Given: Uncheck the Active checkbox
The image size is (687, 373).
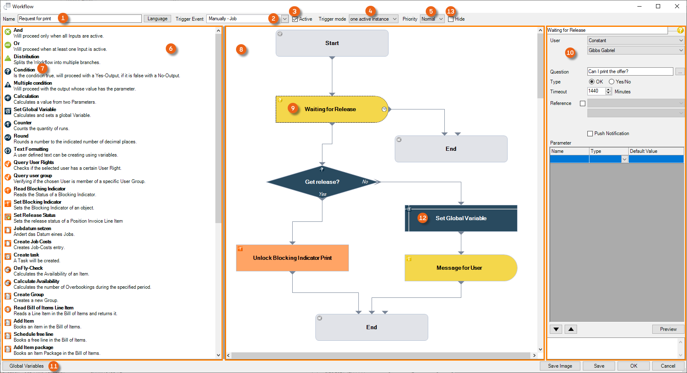Looking at the screenshot, I should tap(295, 19).
